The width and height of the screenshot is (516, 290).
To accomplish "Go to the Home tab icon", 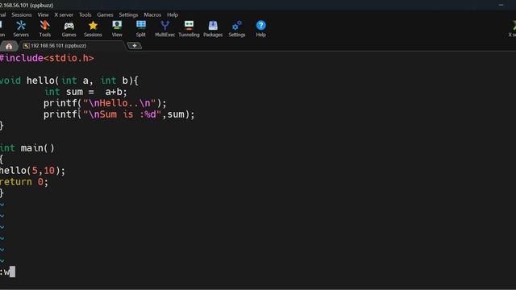I will (x=9, y=46).
